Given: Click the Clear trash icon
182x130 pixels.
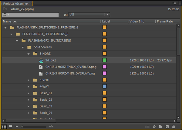Looking at the screenshot, I should 174,126.
